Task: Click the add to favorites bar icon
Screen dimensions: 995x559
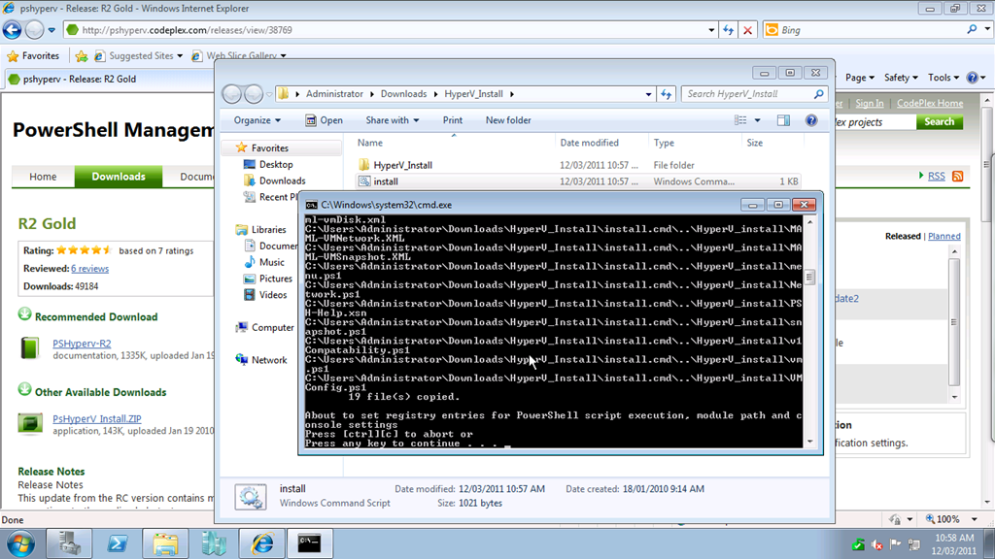Action: click(x=82, y=55)
